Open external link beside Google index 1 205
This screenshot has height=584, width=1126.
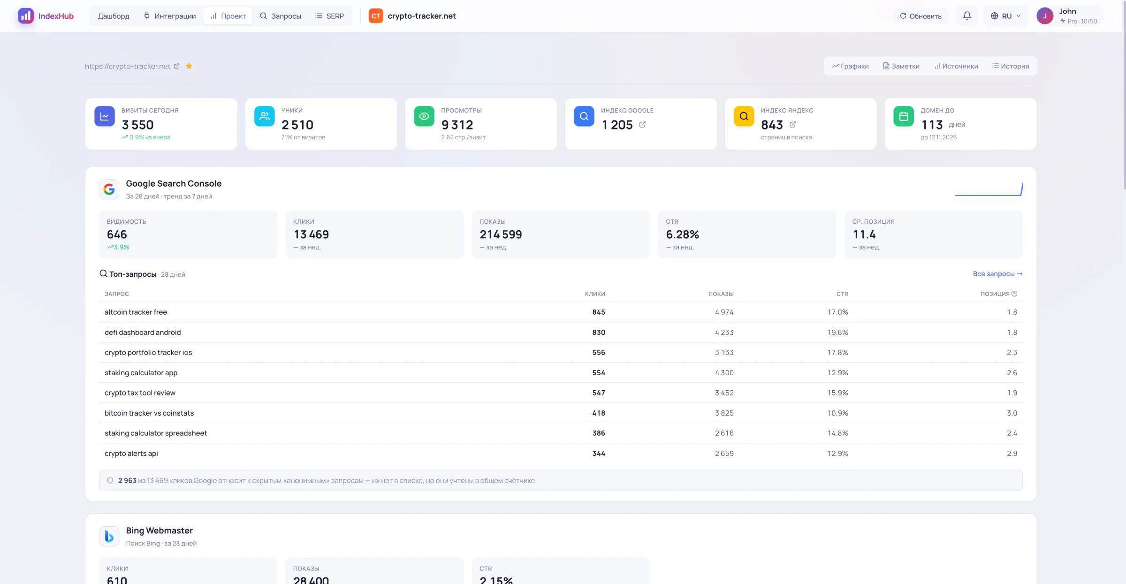pyautogui.click(x=642, y=125)
